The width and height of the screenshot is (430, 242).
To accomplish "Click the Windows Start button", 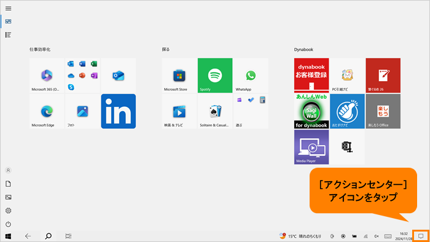I will (x=8, y=236).
